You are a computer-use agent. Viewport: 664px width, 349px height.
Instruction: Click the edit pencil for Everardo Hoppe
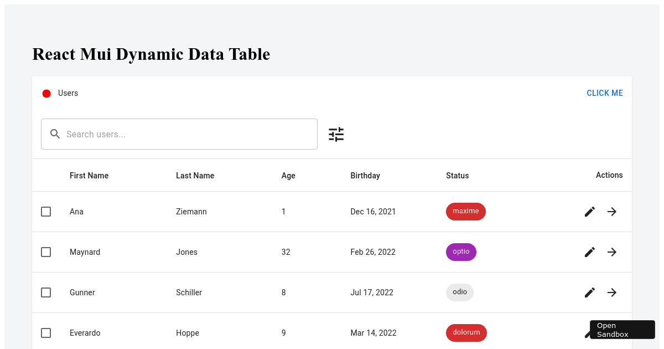click(x=589, y=332)
